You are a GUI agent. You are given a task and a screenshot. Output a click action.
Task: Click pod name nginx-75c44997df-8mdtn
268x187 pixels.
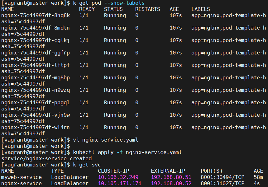[x=36, y=28]
